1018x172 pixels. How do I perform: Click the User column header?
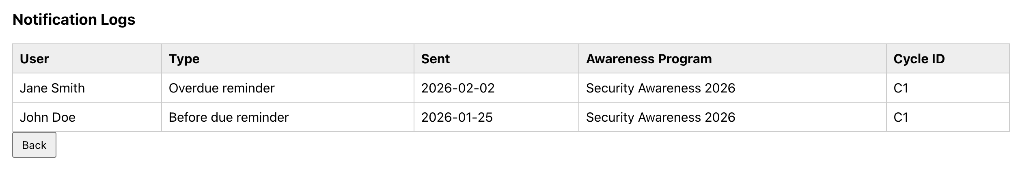(x=35, y=59)
